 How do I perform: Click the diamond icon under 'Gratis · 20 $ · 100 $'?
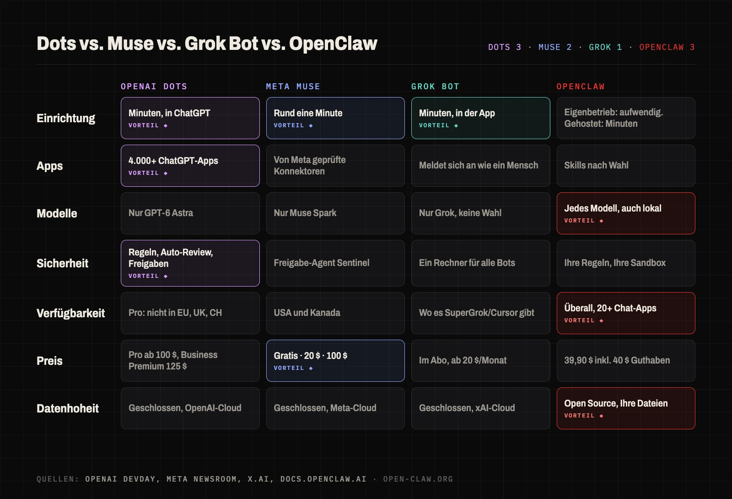pyautogui.click(x=311, y=368)
